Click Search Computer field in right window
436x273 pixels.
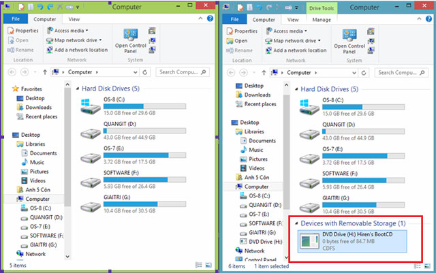coord(401,73)
